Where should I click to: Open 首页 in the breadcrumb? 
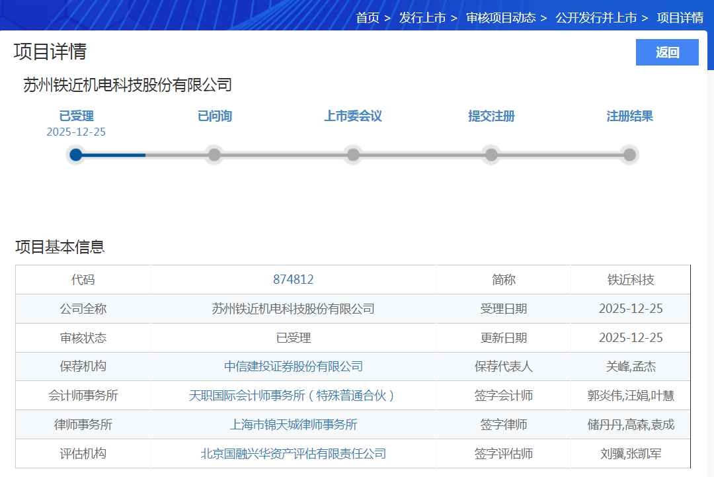tap(368, 18)
